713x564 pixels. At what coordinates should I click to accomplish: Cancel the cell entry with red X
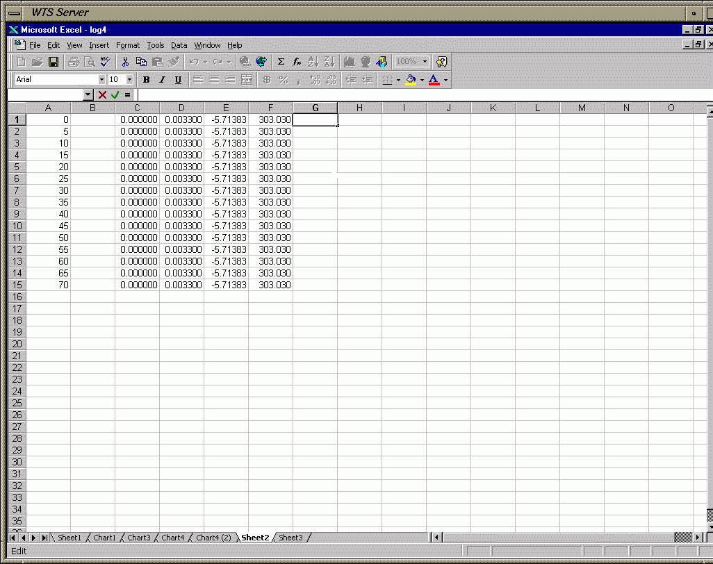[x=102, y=94]
